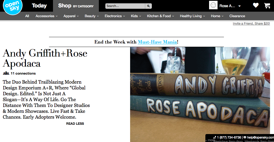Select the All category
Viewport: 274px width, 142px height.
27,16
